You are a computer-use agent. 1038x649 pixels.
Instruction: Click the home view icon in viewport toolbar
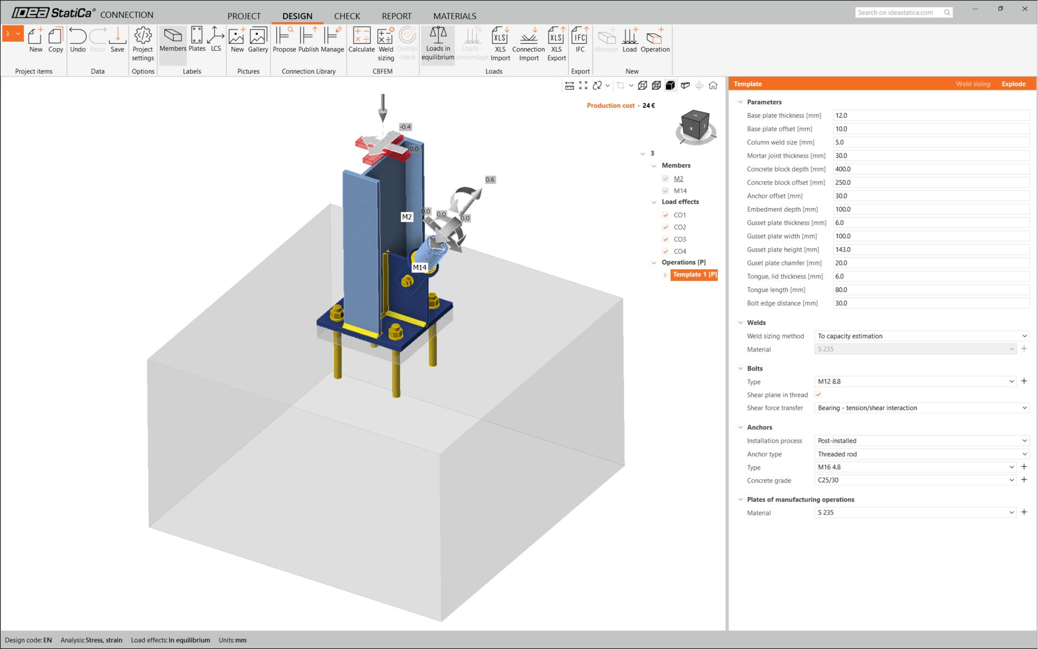(x=713, y=85)
